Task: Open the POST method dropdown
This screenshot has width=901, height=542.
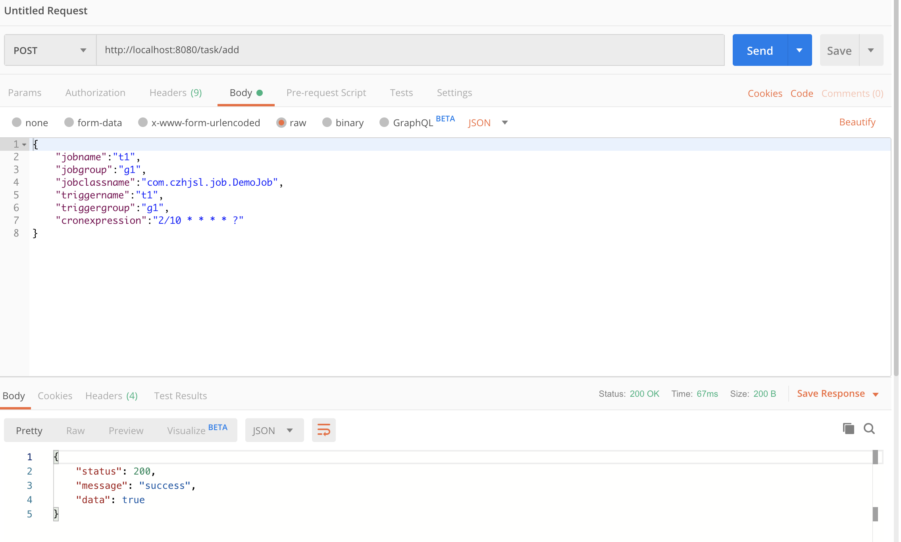Action: click(83, 50)
